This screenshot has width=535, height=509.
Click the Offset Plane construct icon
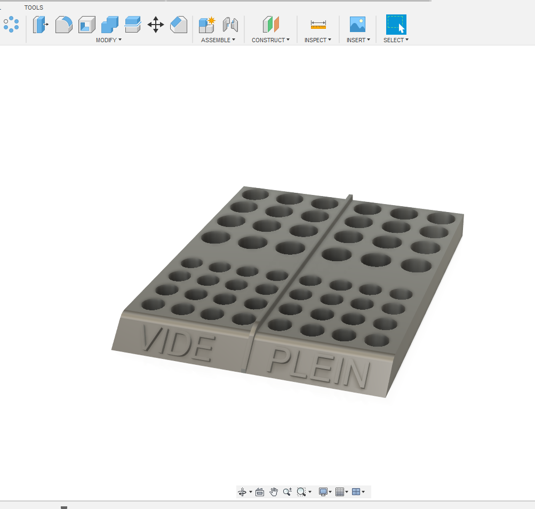pos(271,25)
